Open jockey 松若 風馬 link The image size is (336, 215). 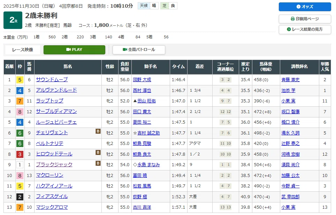click(x=142, y=186)
